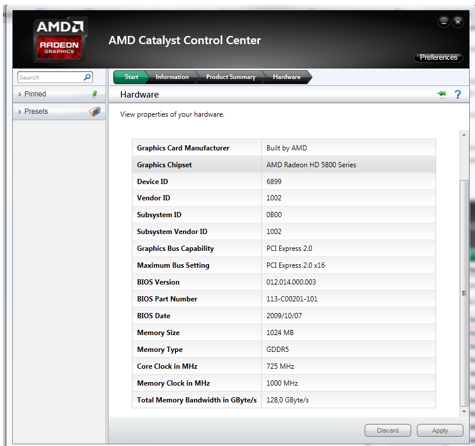Click the Graphics Bus Capability label

pyautogui.click(x=175, y=249)
